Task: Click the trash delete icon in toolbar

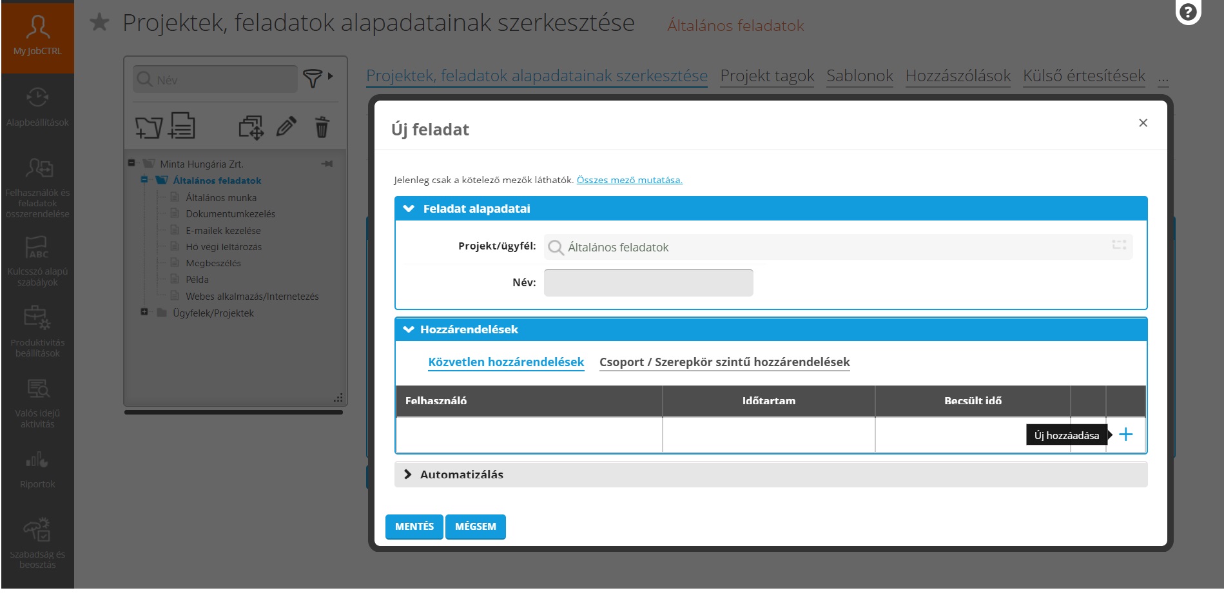Action: [322, 127]
